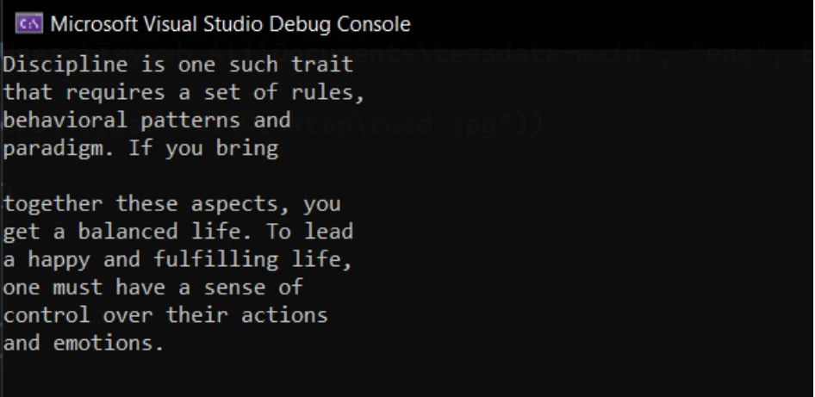The image size is (815, 397).
Task: Click the Microsoft Visual Studio Debug Console title
Action: click(230, 24)
